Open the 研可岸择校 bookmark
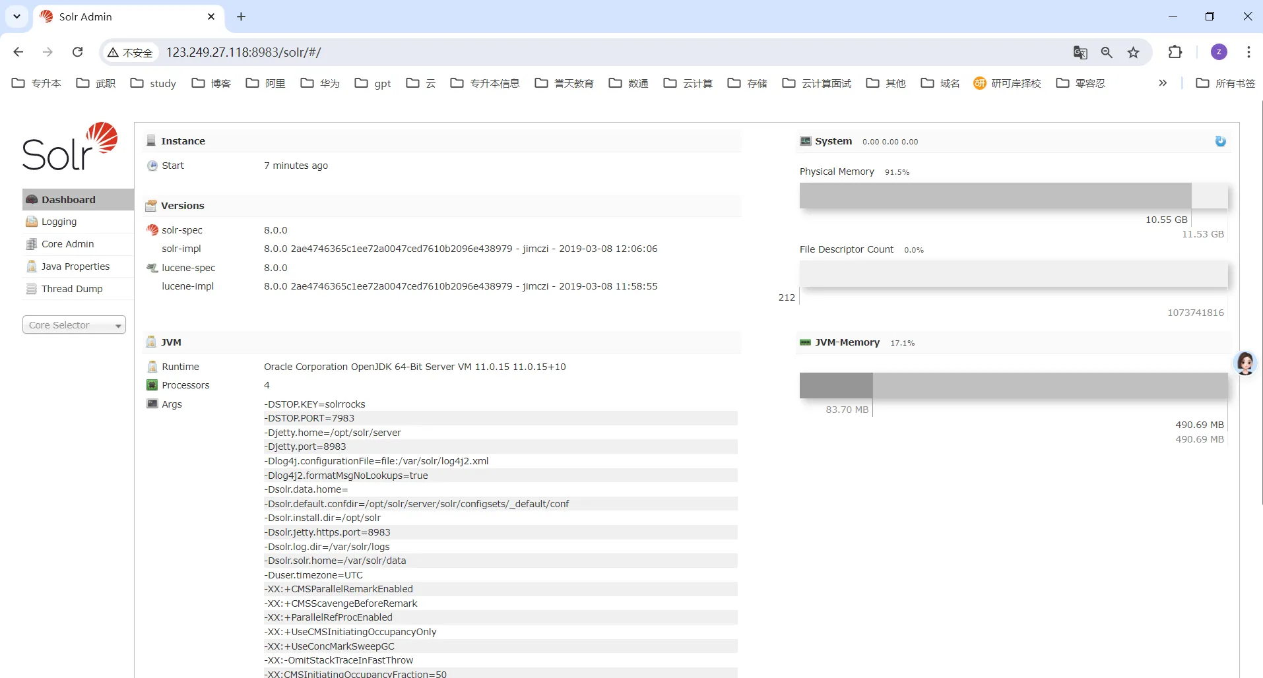 (x=1007, y=83)
